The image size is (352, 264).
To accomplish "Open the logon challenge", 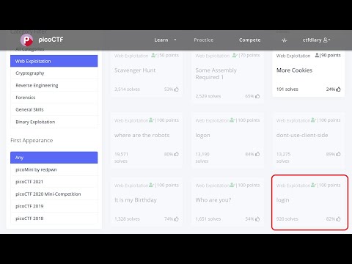I will (x=227, y=140).
